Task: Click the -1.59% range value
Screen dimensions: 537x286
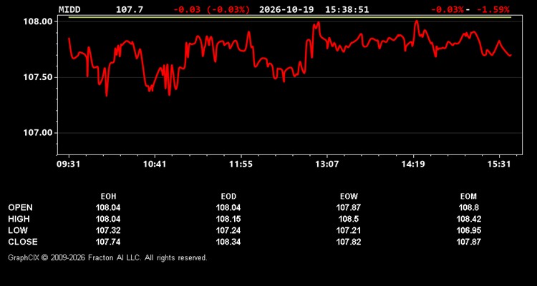Action: (493, 9)
